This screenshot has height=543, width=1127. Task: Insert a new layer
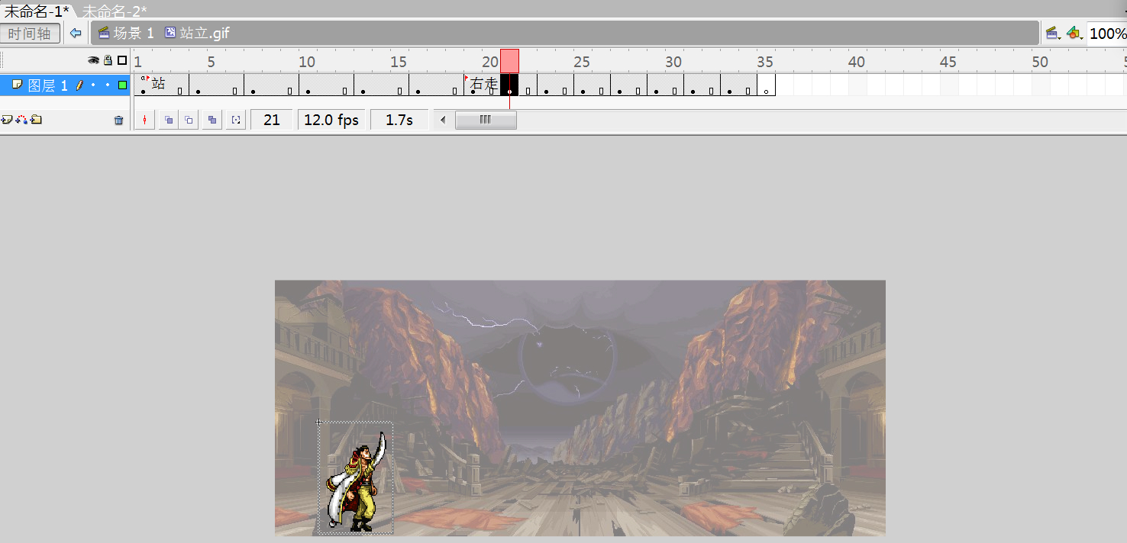tap(7, 120)
